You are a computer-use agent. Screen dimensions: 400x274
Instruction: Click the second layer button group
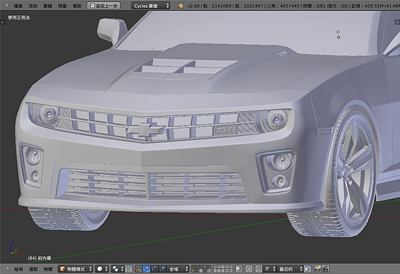pos(223,269)
